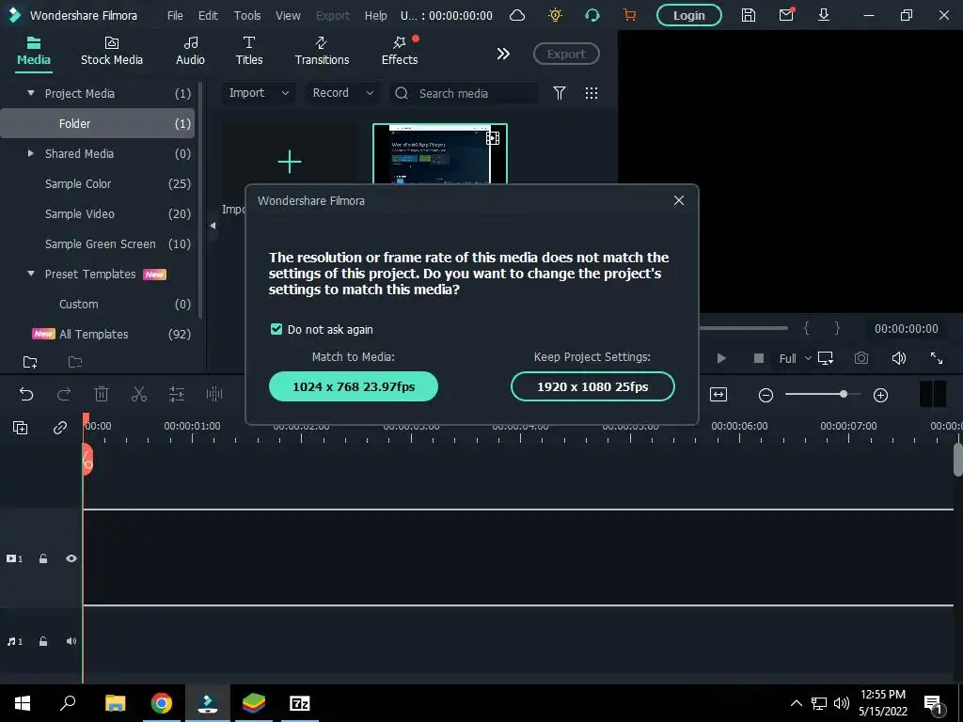Click the add track manager icon
The width and height of the screenshot is (963, 722).
pyautogui.click(x=21, y=428)
